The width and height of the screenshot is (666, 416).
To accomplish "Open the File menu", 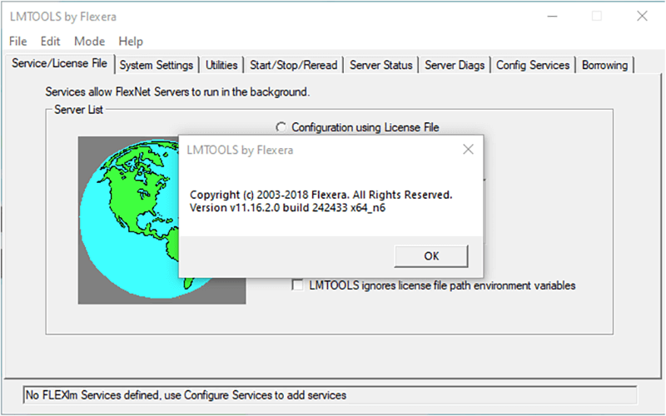I will pos(17,41).
